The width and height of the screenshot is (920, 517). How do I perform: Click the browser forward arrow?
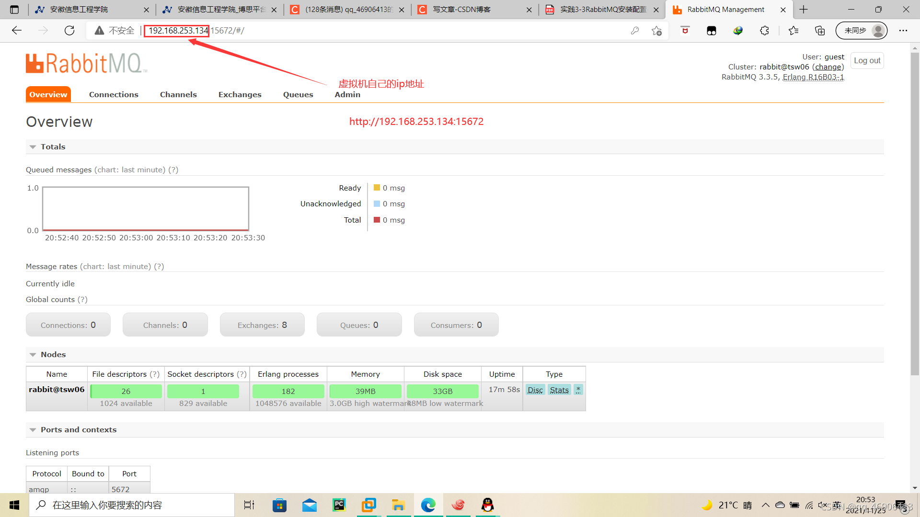coord(43,31)
